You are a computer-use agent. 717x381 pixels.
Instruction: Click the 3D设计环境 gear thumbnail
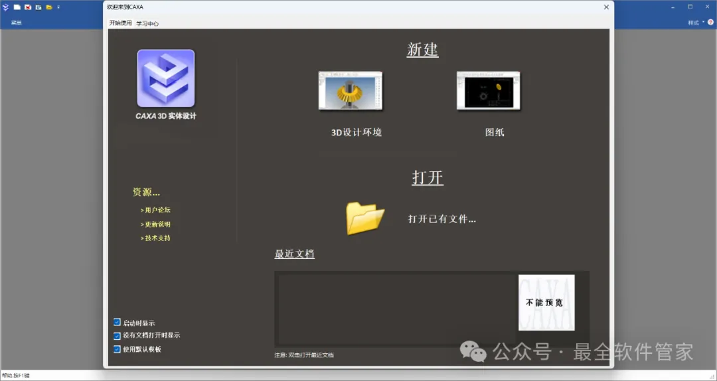pyautogui.click(x=351, y=90)
